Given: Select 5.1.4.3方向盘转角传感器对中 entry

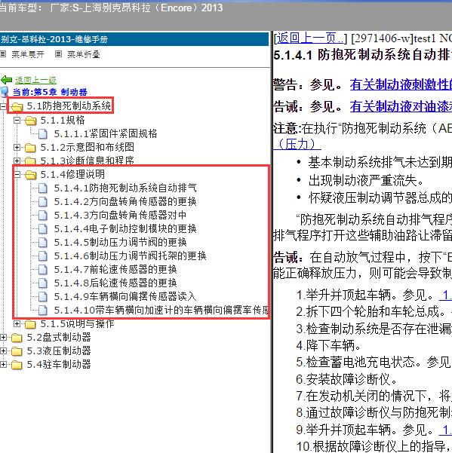Looking at the screenshot, I should (120, 216).
